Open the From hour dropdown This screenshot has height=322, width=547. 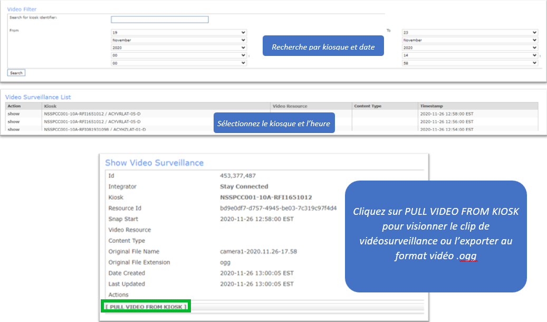(178, 55)
